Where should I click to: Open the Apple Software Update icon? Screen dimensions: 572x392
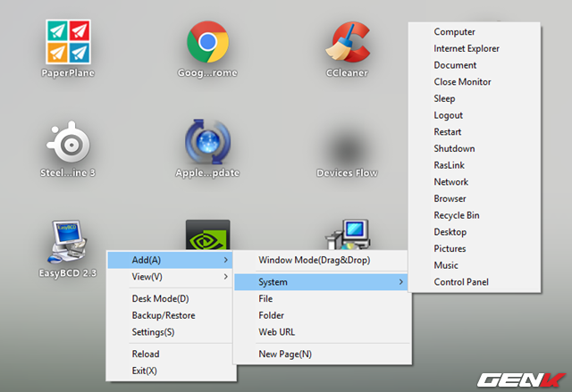coord(207,141)
